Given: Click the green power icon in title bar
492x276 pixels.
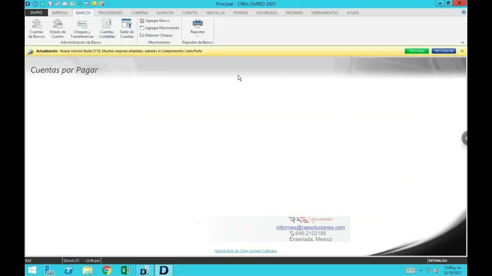Looking at the screenshot, I should pyautogui.click(x=43, y=4).
